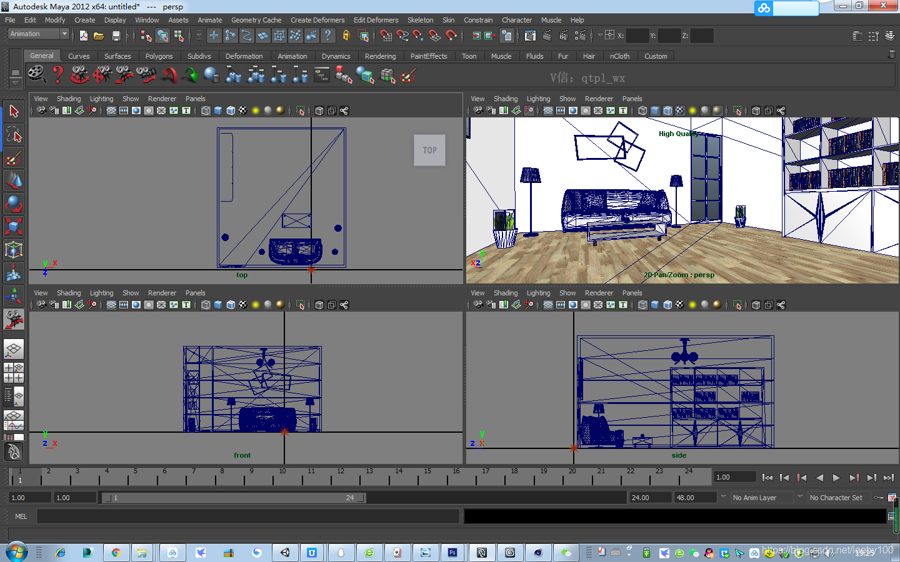
Task: Click the film reel shelf icon
Action: [36, 75]
